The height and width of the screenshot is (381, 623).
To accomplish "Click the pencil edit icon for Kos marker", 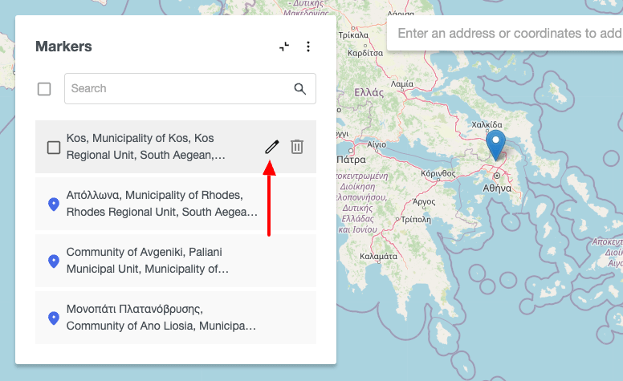I will pos(271,147).
